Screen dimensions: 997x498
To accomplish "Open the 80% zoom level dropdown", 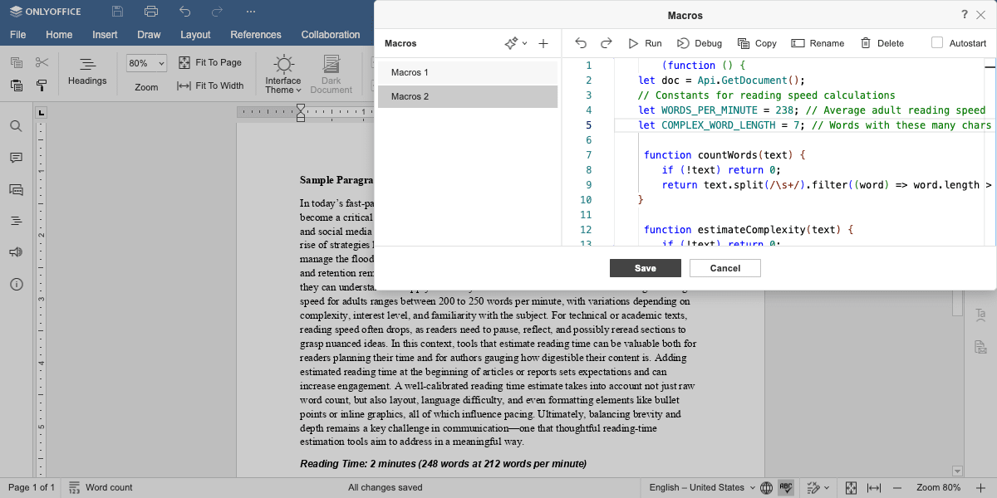I will [x=147, y=63].
